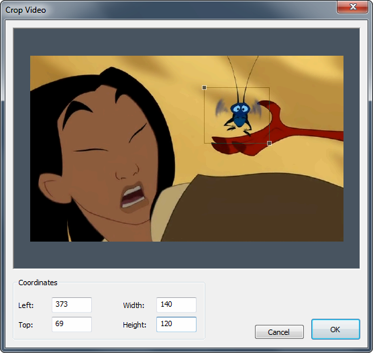Click the gray border area below the preview
This screenshot has width=373, height=353.
pos(186,255)
